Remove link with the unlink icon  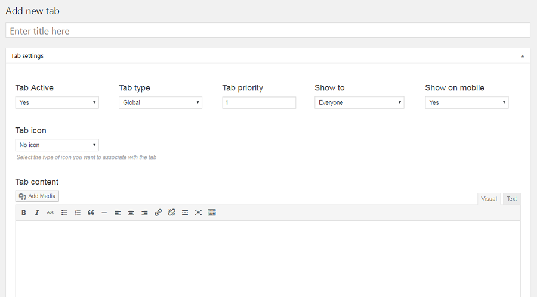point(172,212)
